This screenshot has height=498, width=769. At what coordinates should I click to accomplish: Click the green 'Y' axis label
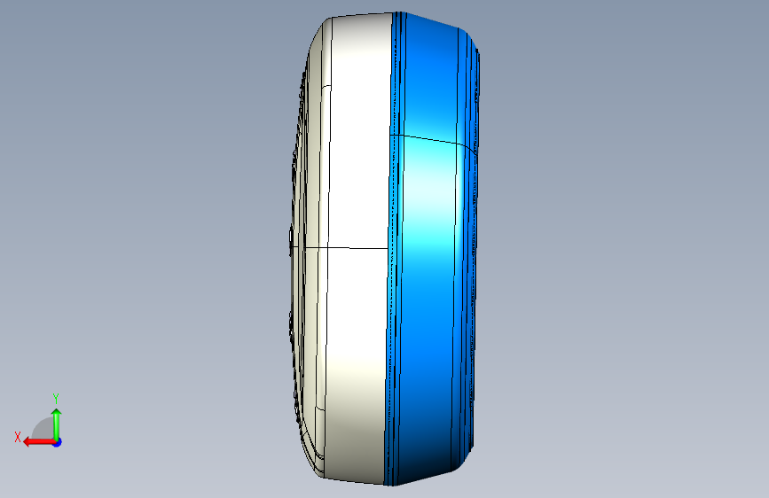click(56, 399)
